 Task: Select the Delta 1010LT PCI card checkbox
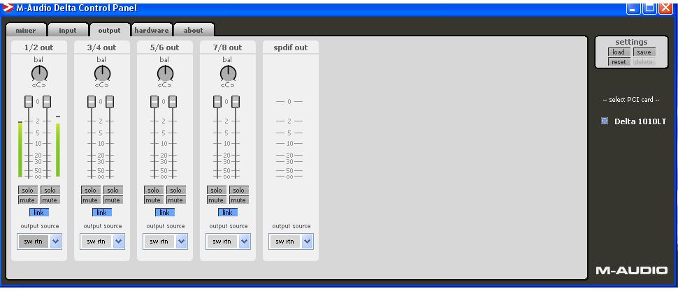(605, 121)
